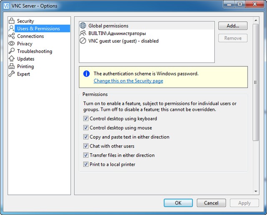Minimize the VNC Server Options window
The image size is (267, 215).
coord(229,4)
